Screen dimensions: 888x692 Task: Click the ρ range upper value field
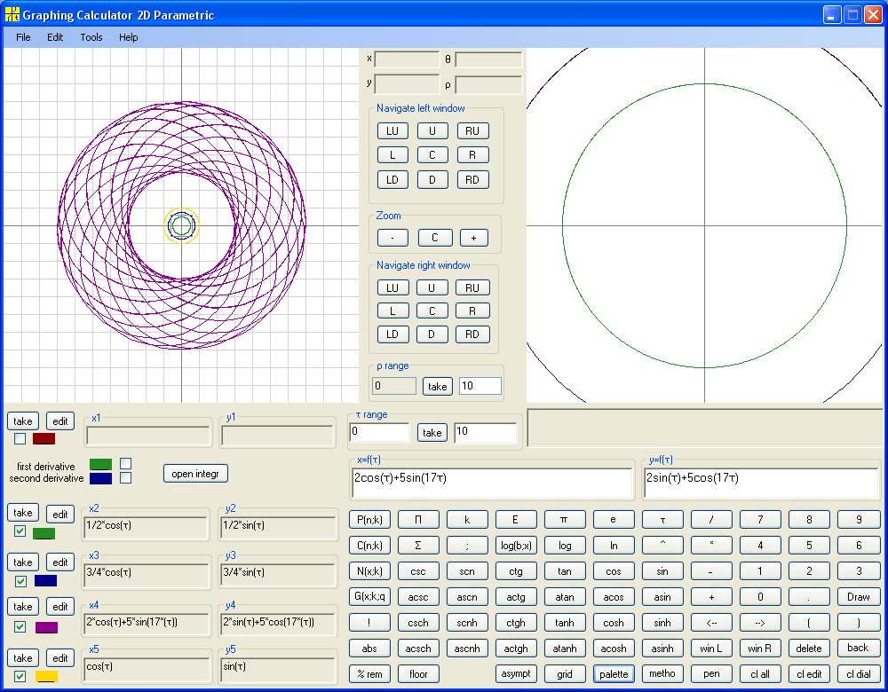[480, 386]
